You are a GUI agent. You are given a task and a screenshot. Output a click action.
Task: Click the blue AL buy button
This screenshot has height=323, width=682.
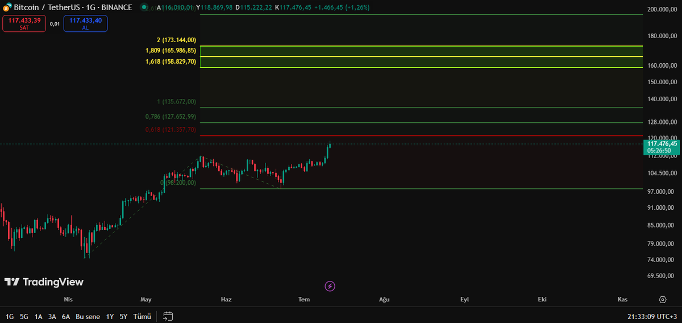click(85, 23)
